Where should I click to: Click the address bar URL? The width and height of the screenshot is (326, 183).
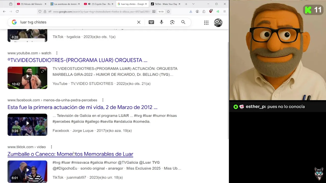click(x=101, y=11)
